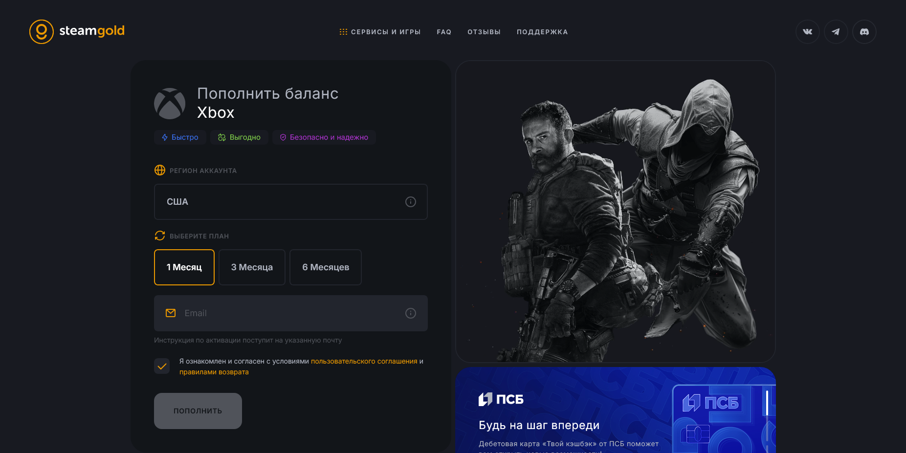Open the США region dropdown
Viewport: 906px width, 453px height.
click(291, 202)
